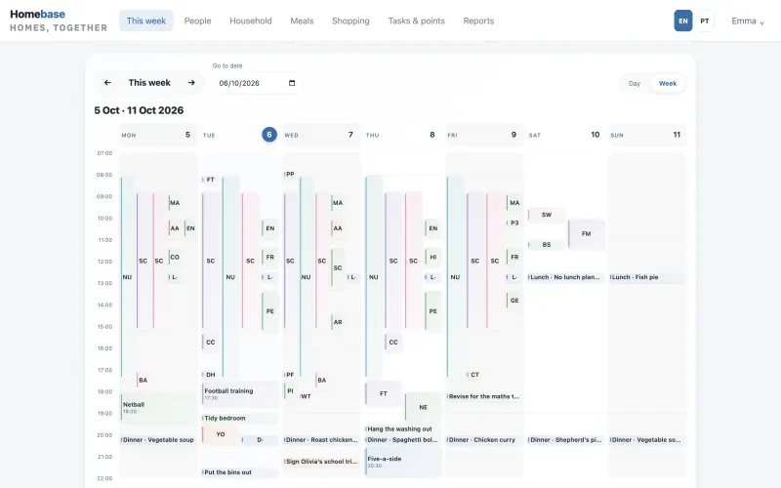Switch language to PT
The image size is (781, 488).
click(704, 20)
